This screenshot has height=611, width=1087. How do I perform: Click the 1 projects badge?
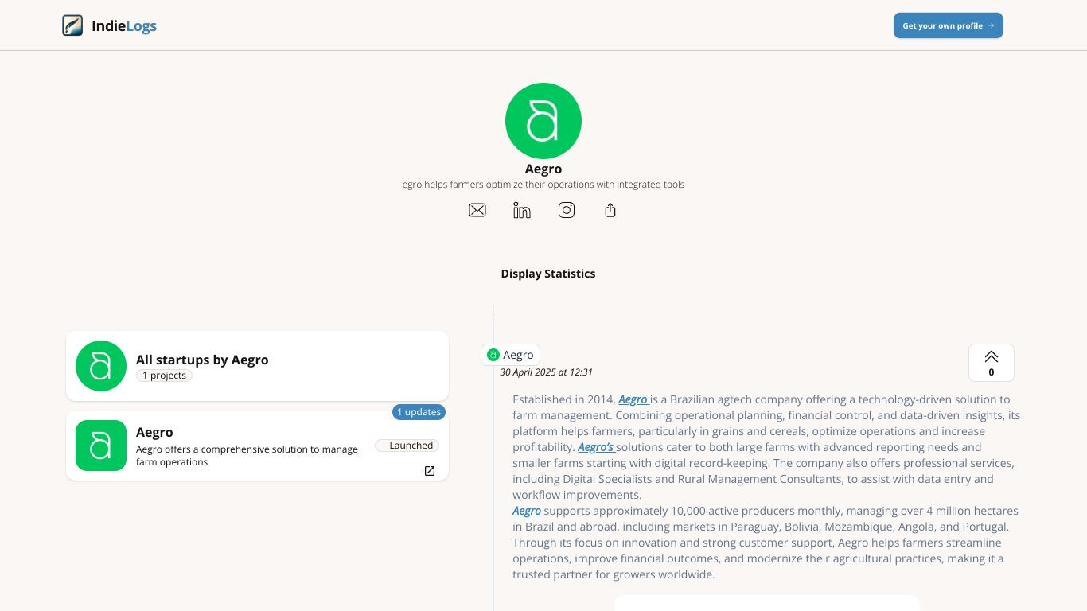[164, 376]
